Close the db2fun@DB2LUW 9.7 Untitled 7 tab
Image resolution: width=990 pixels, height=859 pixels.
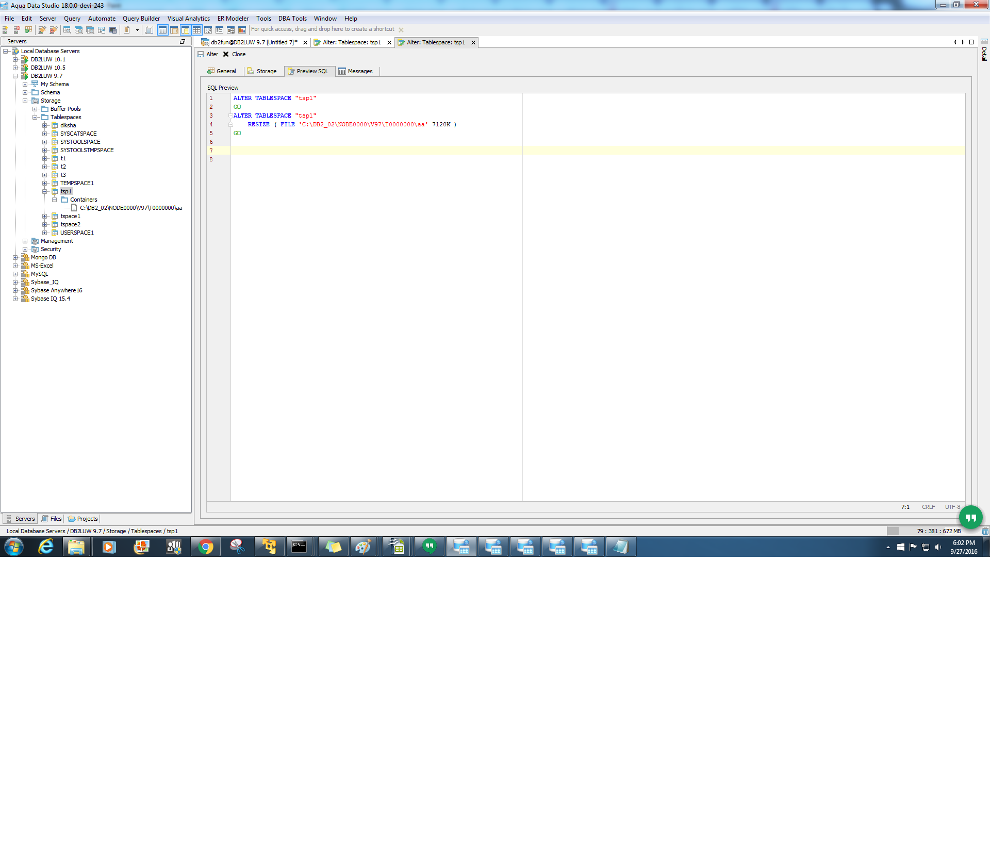point(305,43)
